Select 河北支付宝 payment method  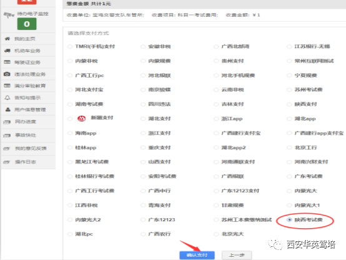coord(70,90)
